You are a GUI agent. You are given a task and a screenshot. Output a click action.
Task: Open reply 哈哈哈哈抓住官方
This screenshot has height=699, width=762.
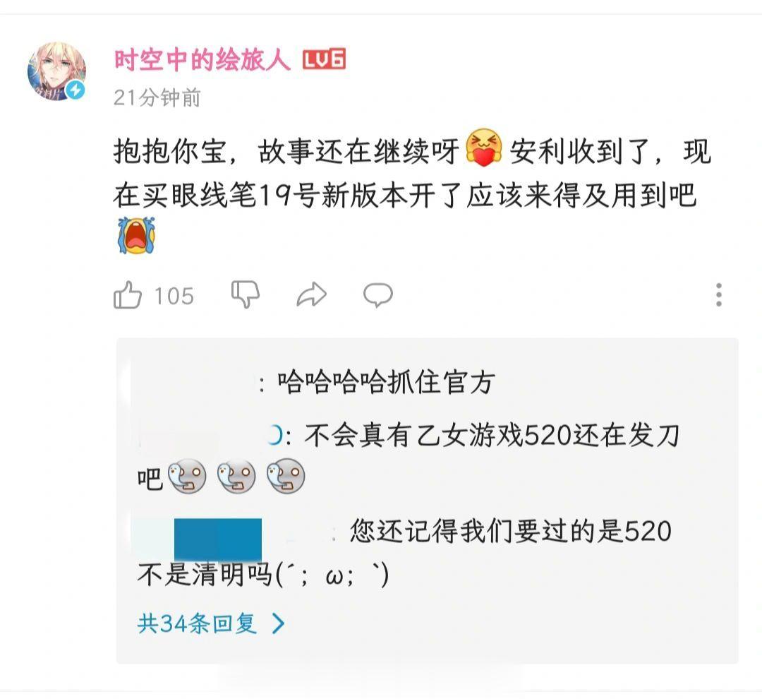[x=387, y=383]
